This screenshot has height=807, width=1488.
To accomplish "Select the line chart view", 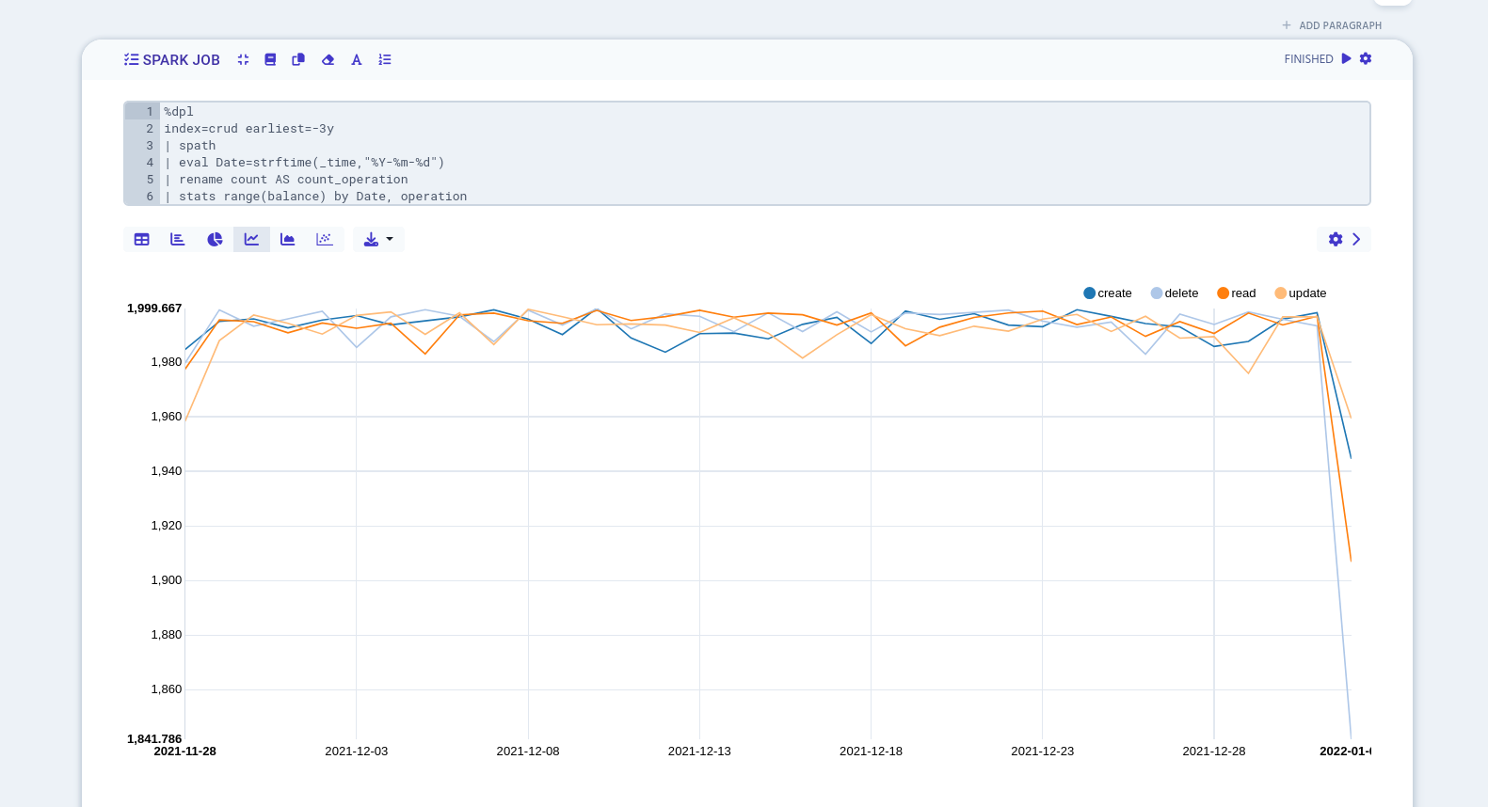I will tap(251, 239).
